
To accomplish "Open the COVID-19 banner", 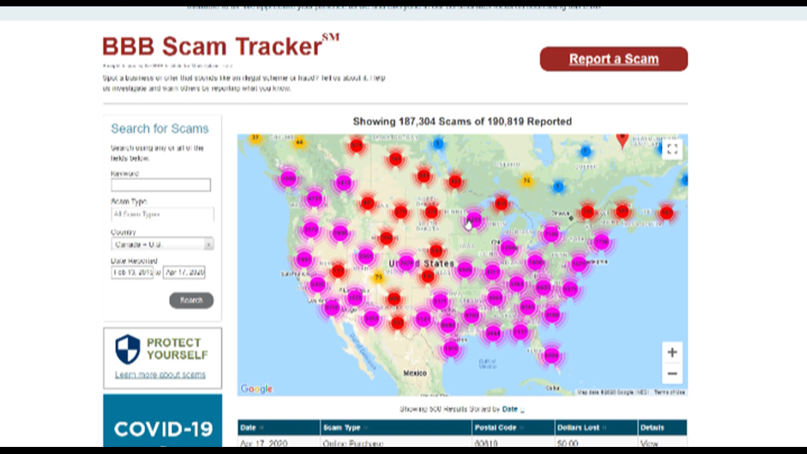I will click(163, 421).
